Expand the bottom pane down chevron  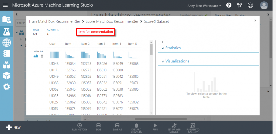[x=268, y=91]
